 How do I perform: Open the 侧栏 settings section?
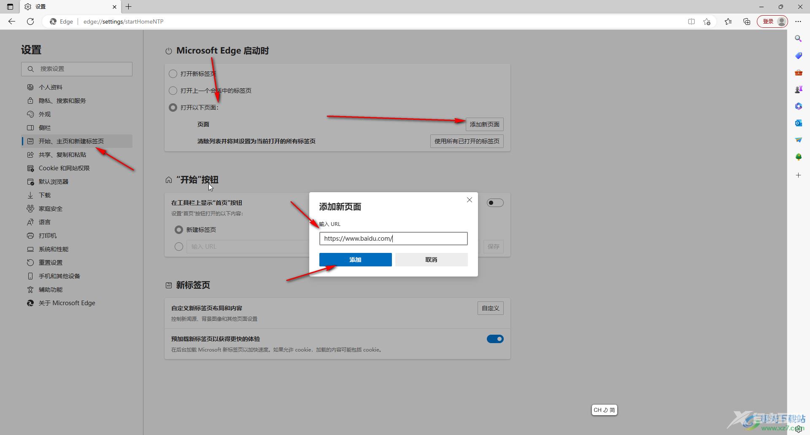[77, 128]
